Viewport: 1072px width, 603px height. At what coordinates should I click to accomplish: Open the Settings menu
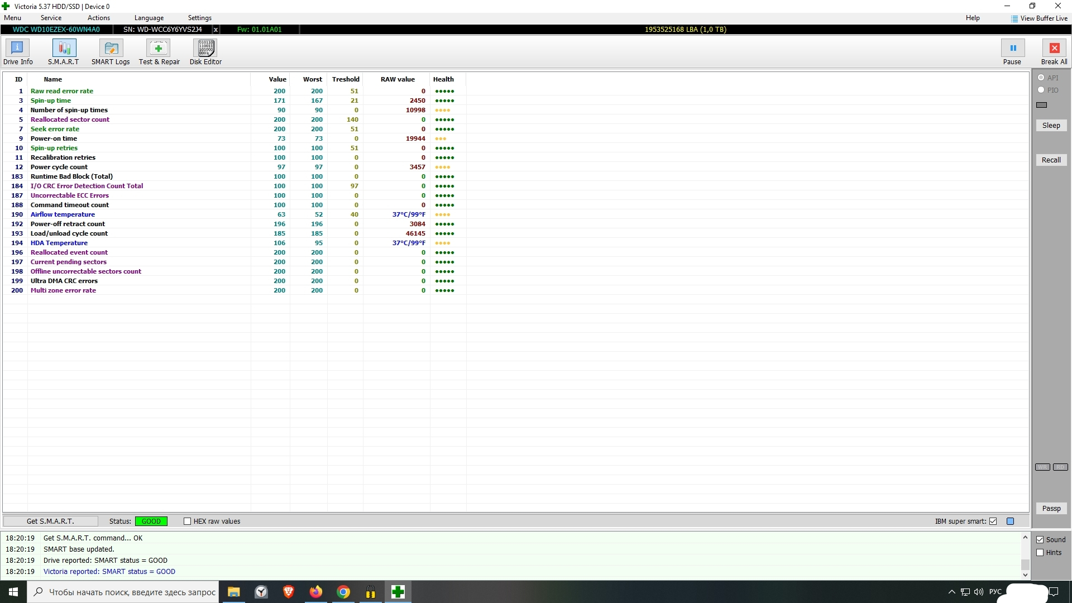pyautogui.click(x=200, y=18)
